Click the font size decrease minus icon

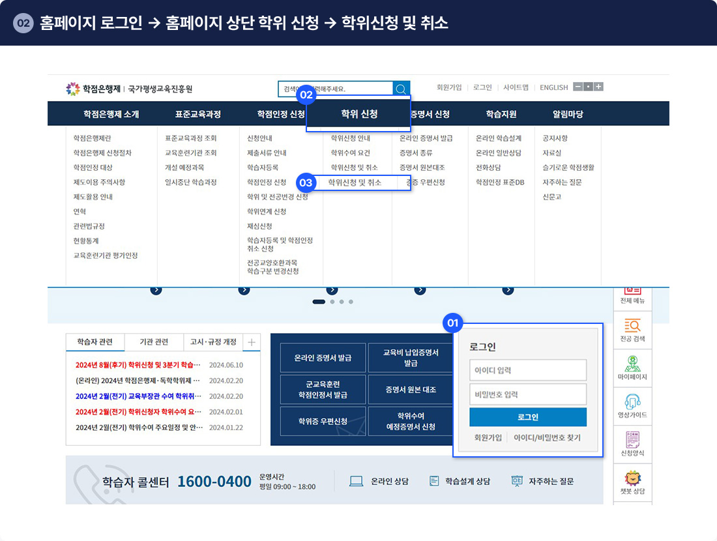(578, 87)
